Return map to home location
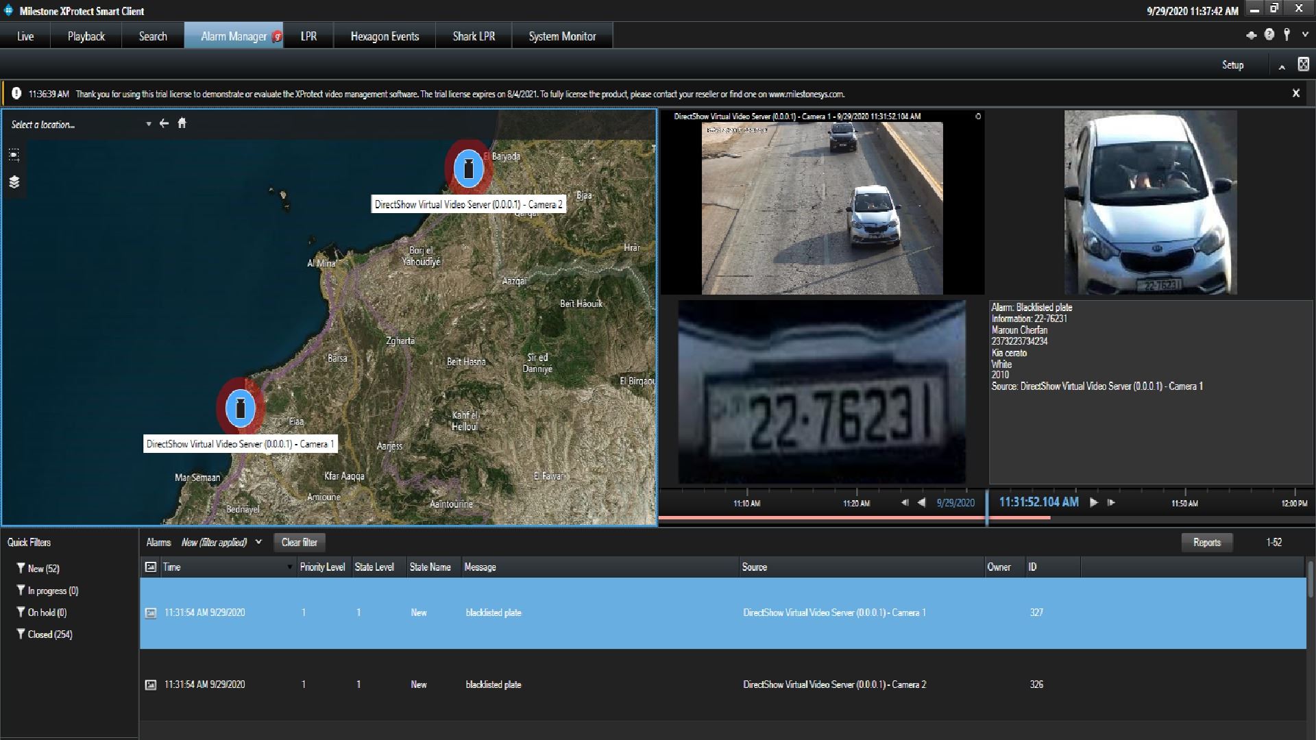Viewport: 1316px width, 740px height. (182, 123)
